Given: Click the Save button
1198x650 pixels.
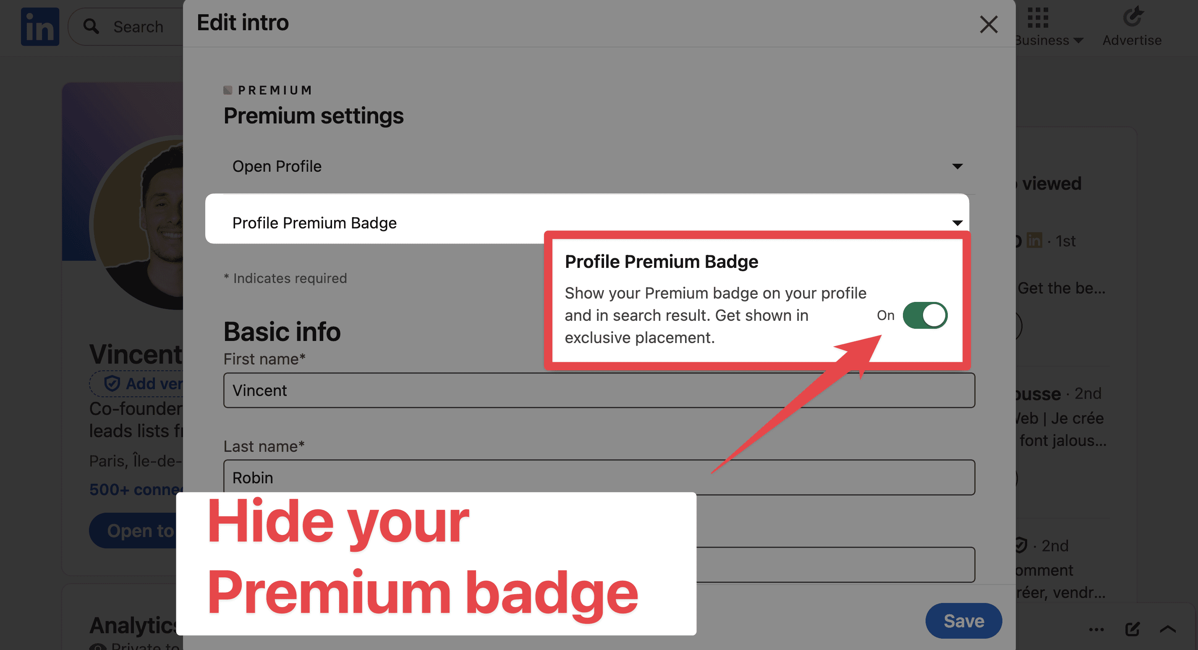Looking at the screenshot, I should tap(964, 621).
